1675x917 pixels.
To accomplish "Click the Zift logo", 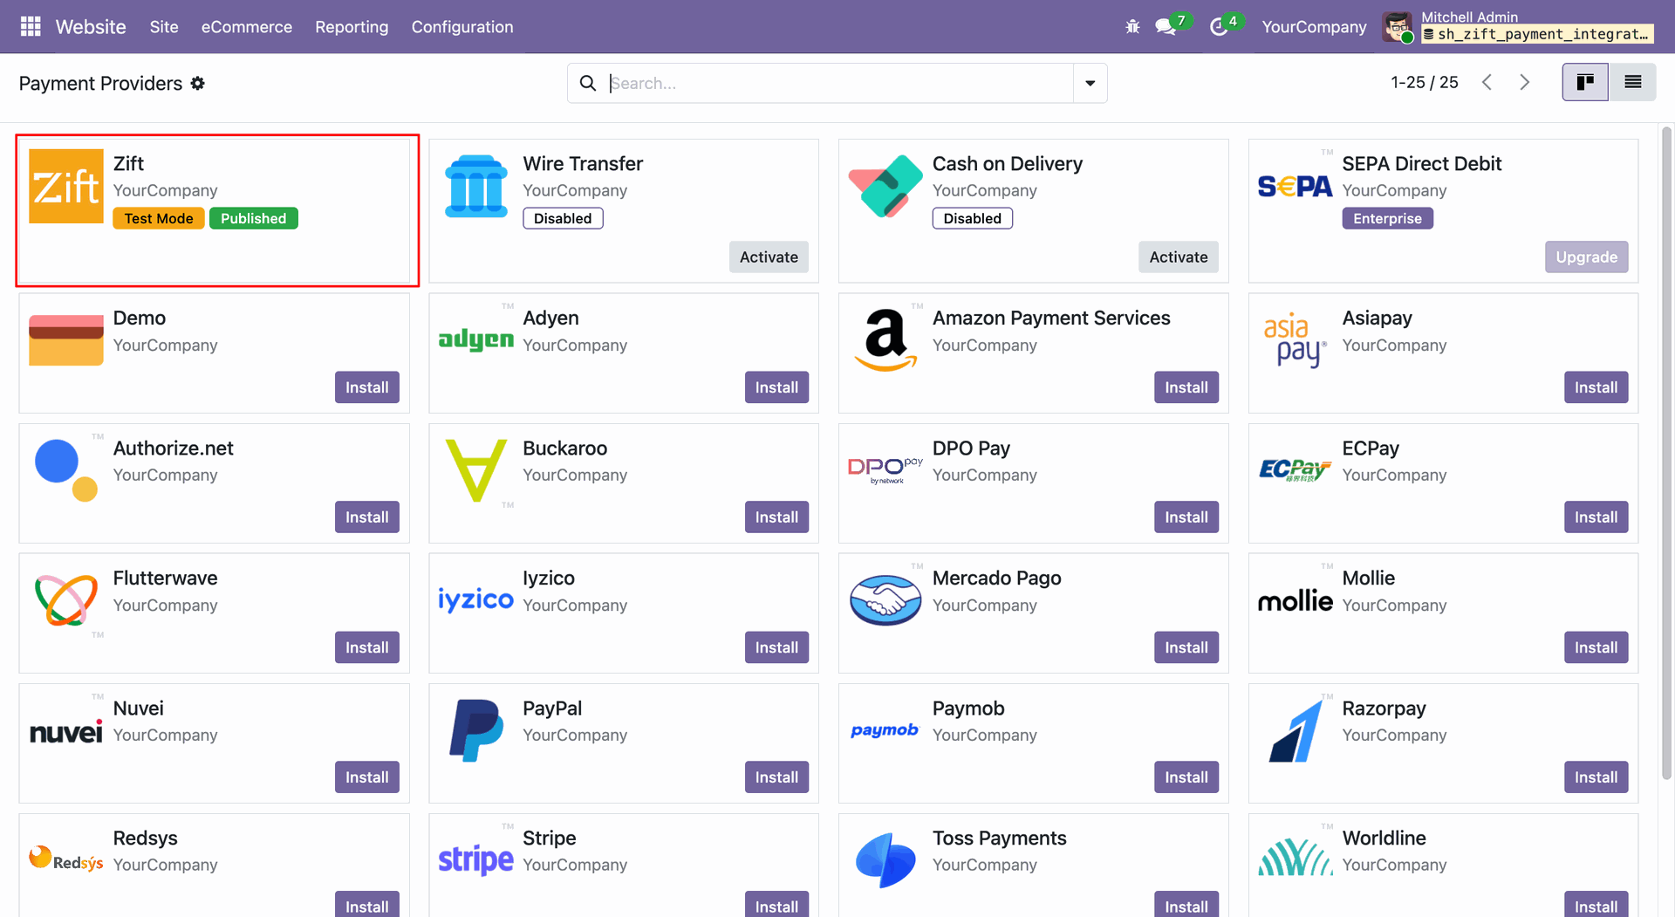I will pyautogui.click(x=66, y=187).
